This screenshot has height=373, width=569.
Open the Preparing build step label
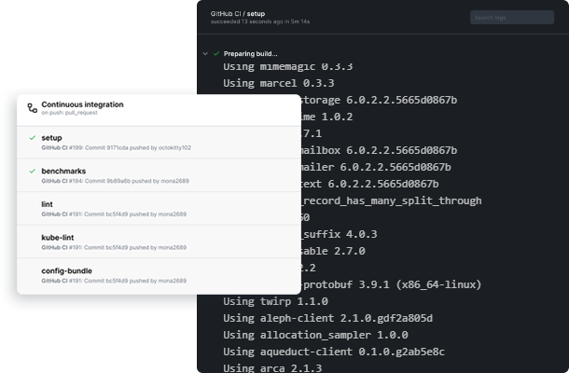[x=250, y=54]
